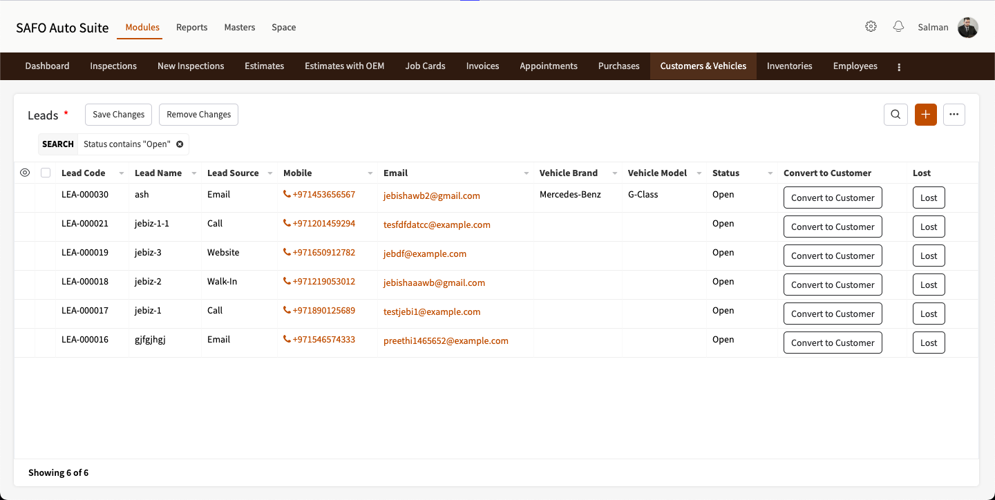Viewport: 995px width, 500px height.
Task: Open the Reports menu
Action: [191, 27]
